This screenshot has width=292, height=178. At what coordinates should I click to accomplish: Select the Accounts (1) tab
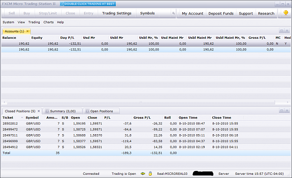[14, 31]
